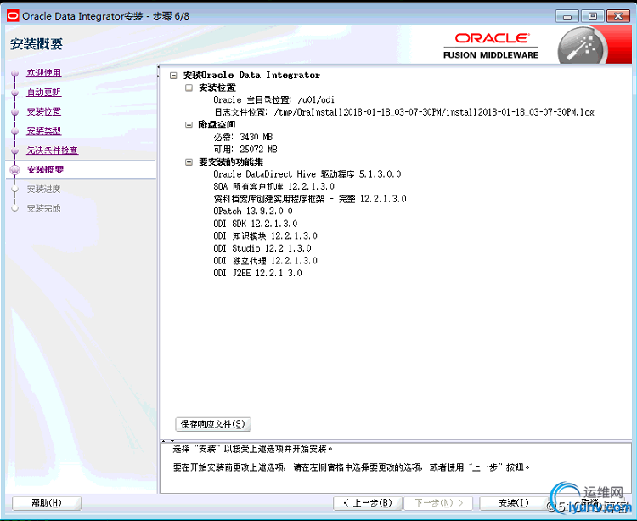The image size is (637, 521).
Task: Go to the 欢迎使用 step
Action: click(44, 73)
